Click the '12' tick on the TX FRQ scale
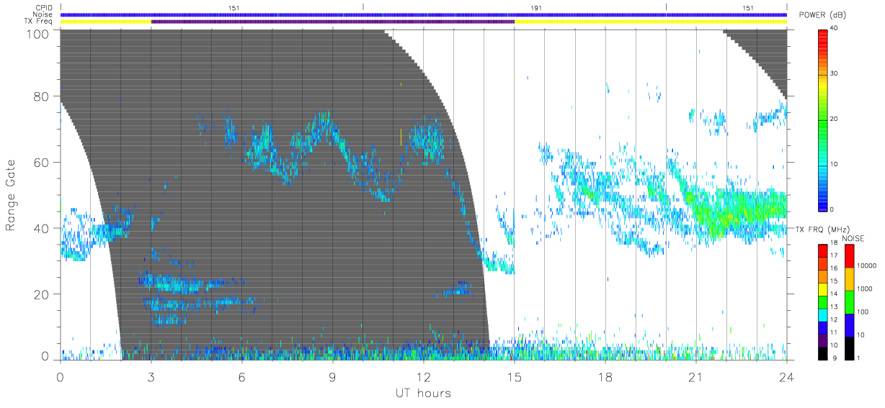Image resolution: width=885 pixels, height=408 pixels. click(x=834, y=319)
